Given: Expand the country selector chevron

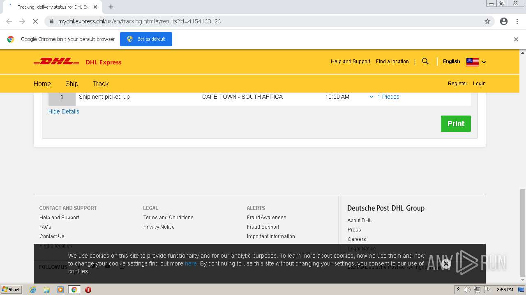Looking at the screenshot, I should pos(484,62).
